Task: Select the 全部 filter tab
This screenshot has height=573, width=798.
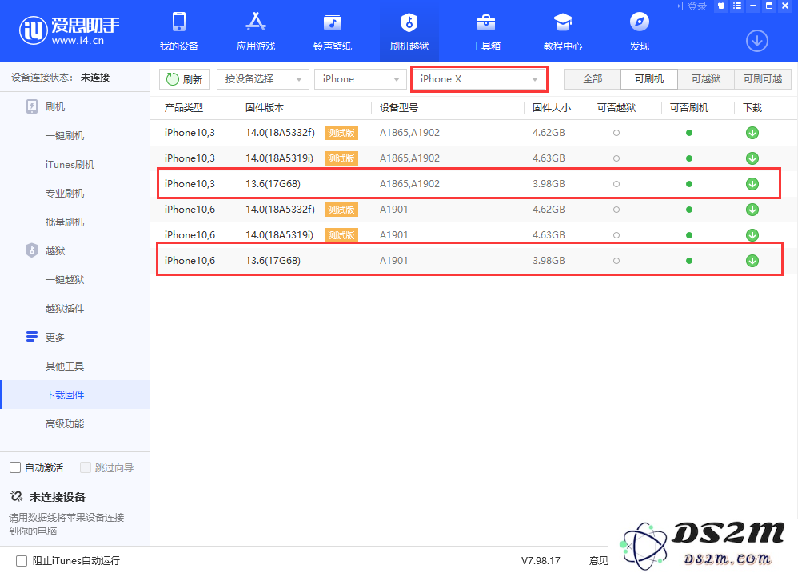Action: click(593, 79)
